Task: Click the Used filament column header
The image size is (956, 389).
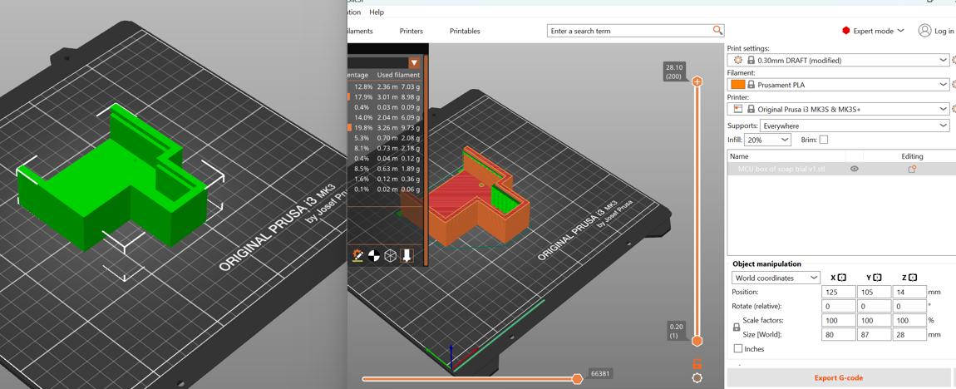Action: pos(398,75)
